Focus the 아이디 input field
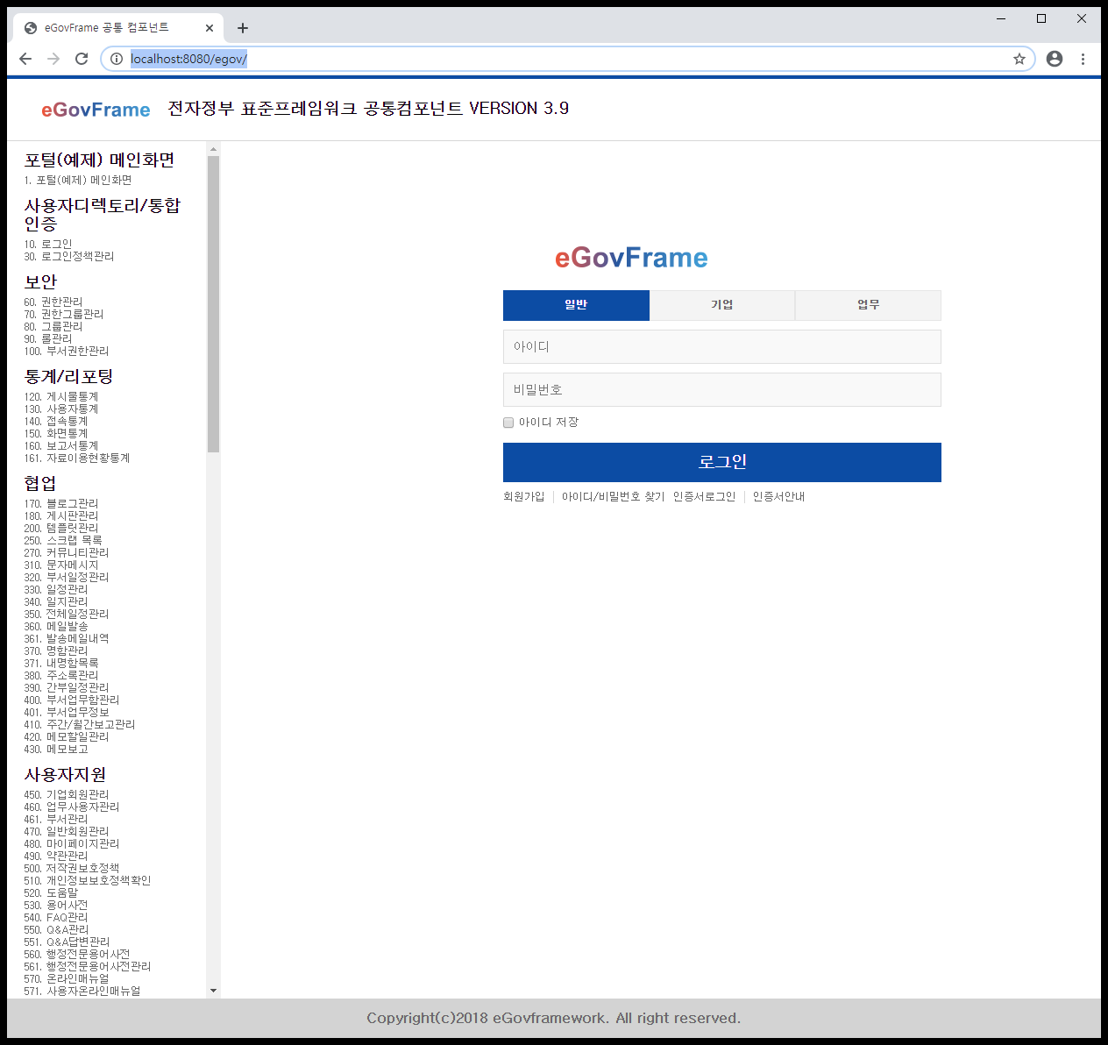This screenshot has width=1108, height=1045. 722,346
